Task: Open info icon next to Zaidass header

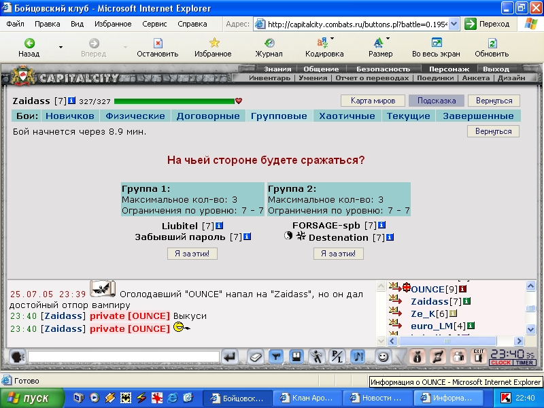Action: click(x=71, y=100)
